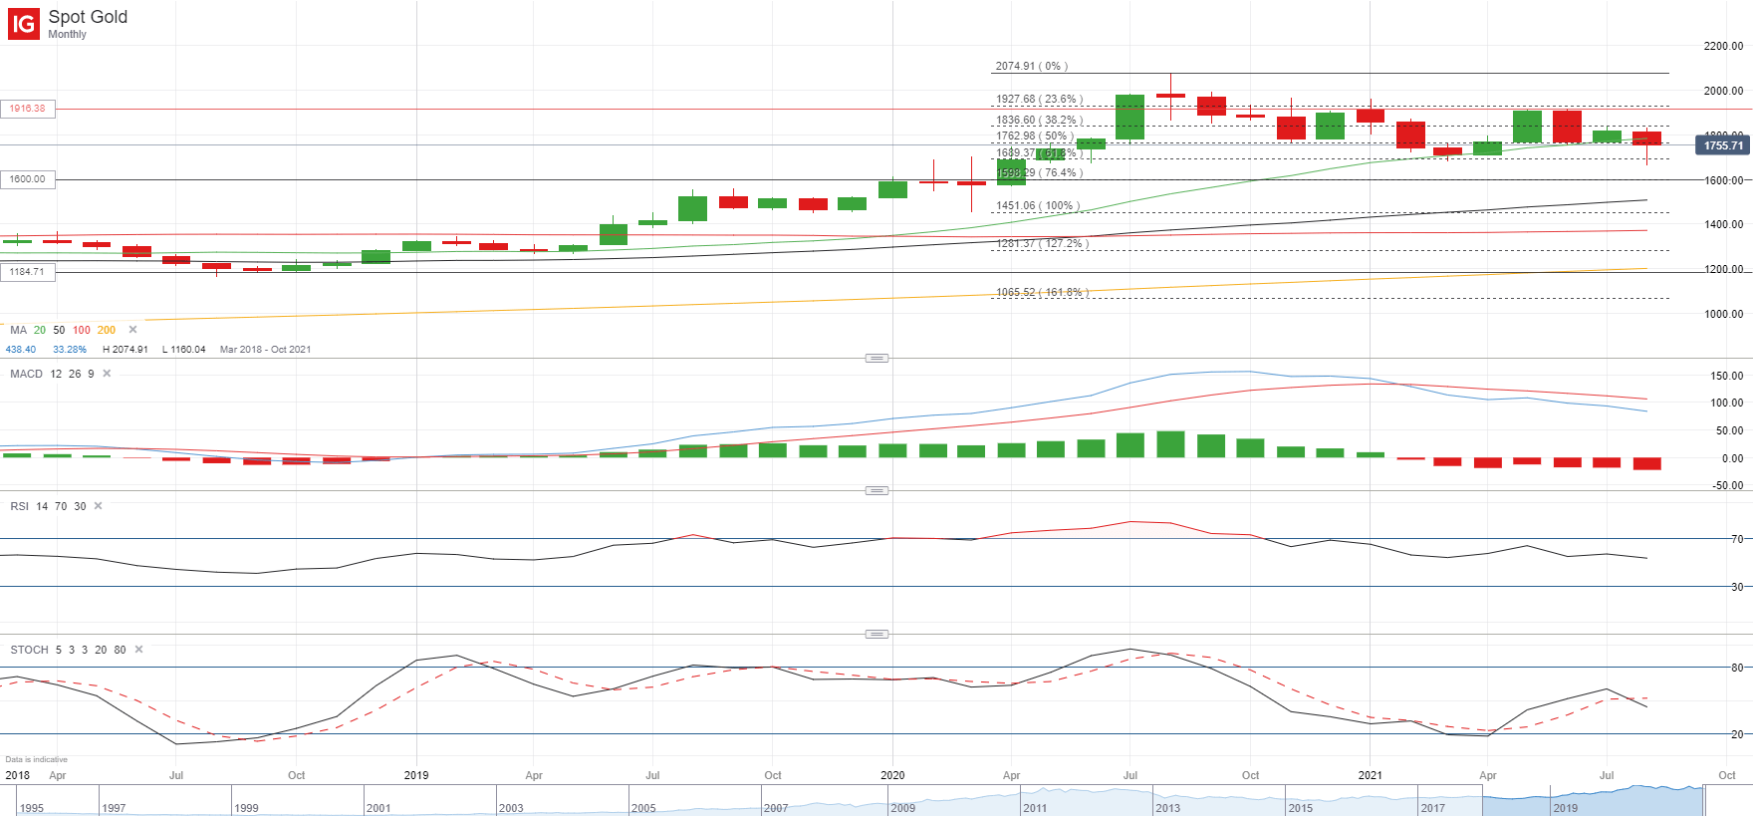Grab the divider handle above MACD panel
The height and width of the screenshot is (816, 1753).
[876, 358]
